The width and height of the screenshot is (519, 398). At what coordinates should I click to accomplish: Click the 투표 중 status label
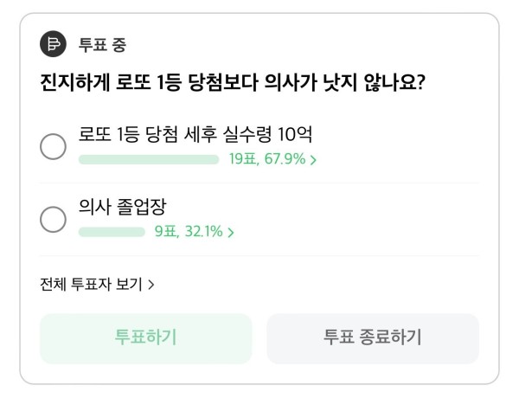pyautogui.click(x=102, y=45)
